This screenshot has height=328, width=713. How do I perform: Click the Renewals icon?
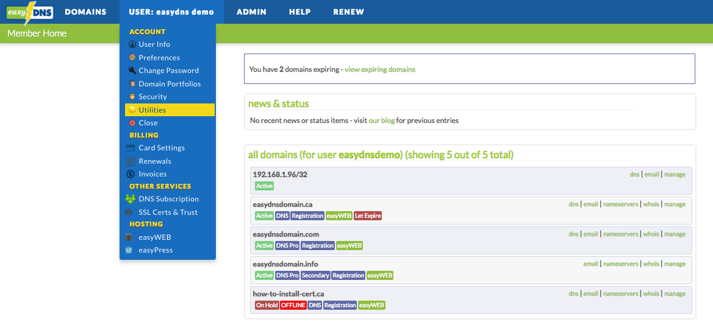coord(131,161)
